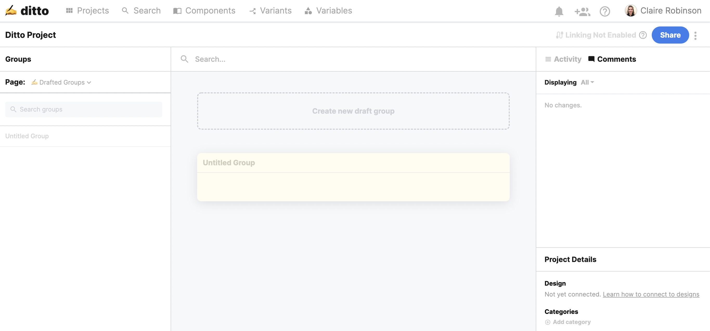Select Untitled Group in the groups sidebar
Image resolution: width=710 pixels, height=331 pixels.
pyautogui.click(x=27, y=136)
